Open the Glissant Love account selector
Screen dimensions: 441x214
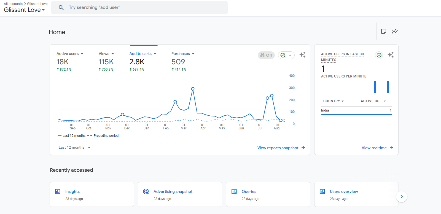click(24, 10)
